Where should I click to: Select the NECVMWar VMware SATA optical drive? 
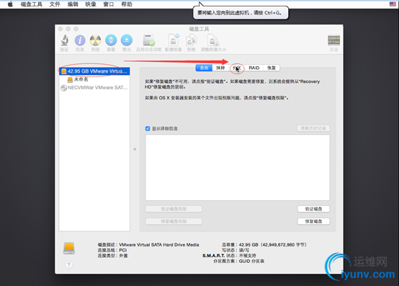[94, 88]
